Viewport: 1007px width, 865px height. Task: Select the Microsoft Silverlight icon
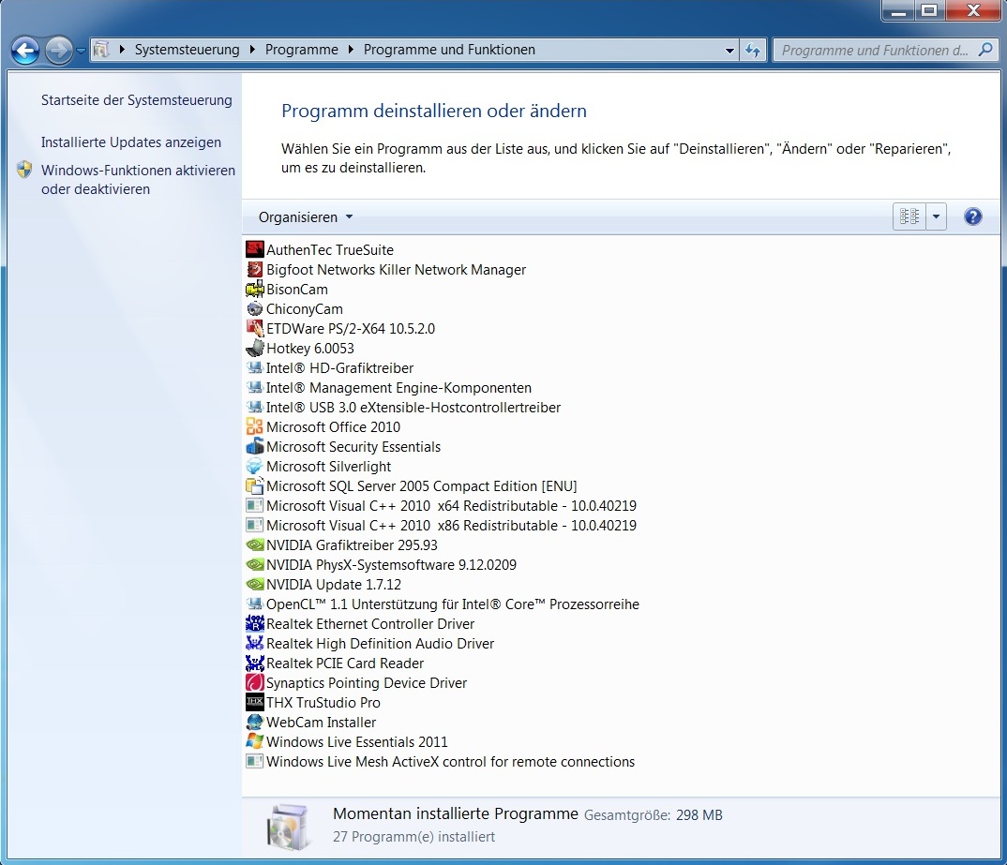255,467
